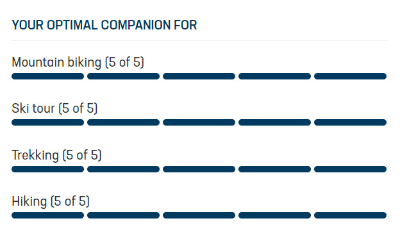
Task: Select the 'Ski tour (5 of 5)' label
Action: tap(54, 108)
